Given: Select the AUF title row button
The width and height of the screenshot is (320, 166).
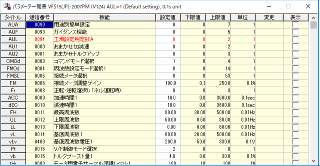Looking at the screenshot, I should point(13,32).
